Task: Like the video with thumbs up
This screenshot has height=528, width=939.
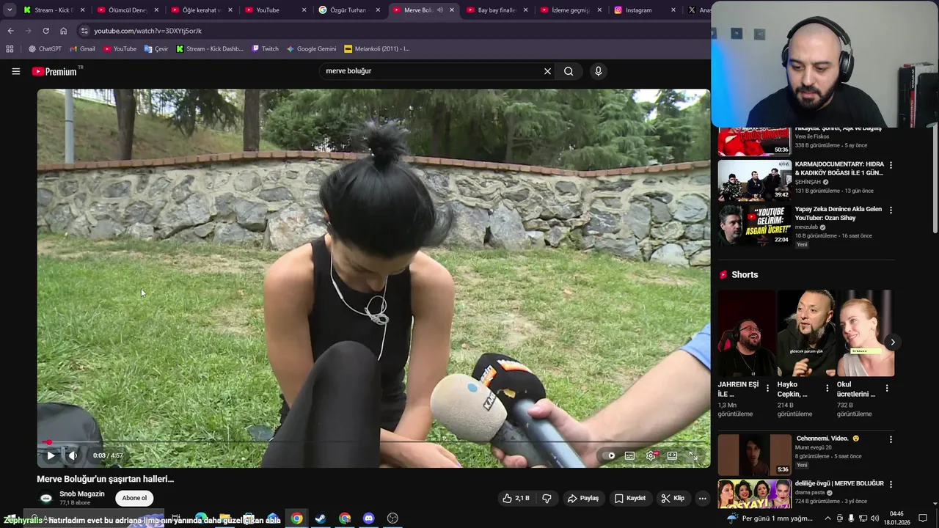Action: coord(516,498)
